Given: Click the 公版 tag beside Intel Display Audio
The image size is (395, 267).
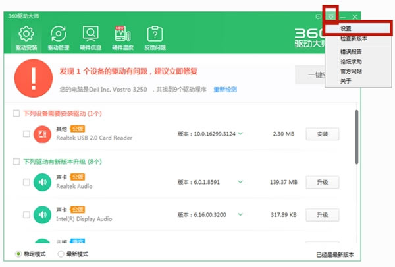Looking at the screenshot, I should (x=78, y=210).
